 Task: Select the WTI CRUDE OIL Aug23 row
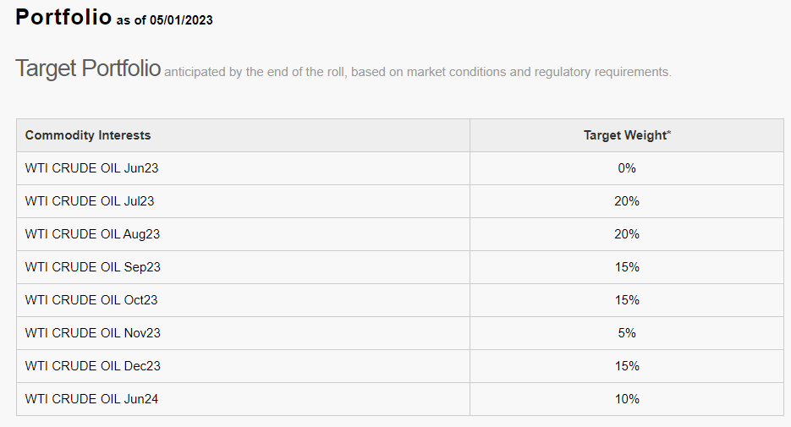click(x=400, y=234)
